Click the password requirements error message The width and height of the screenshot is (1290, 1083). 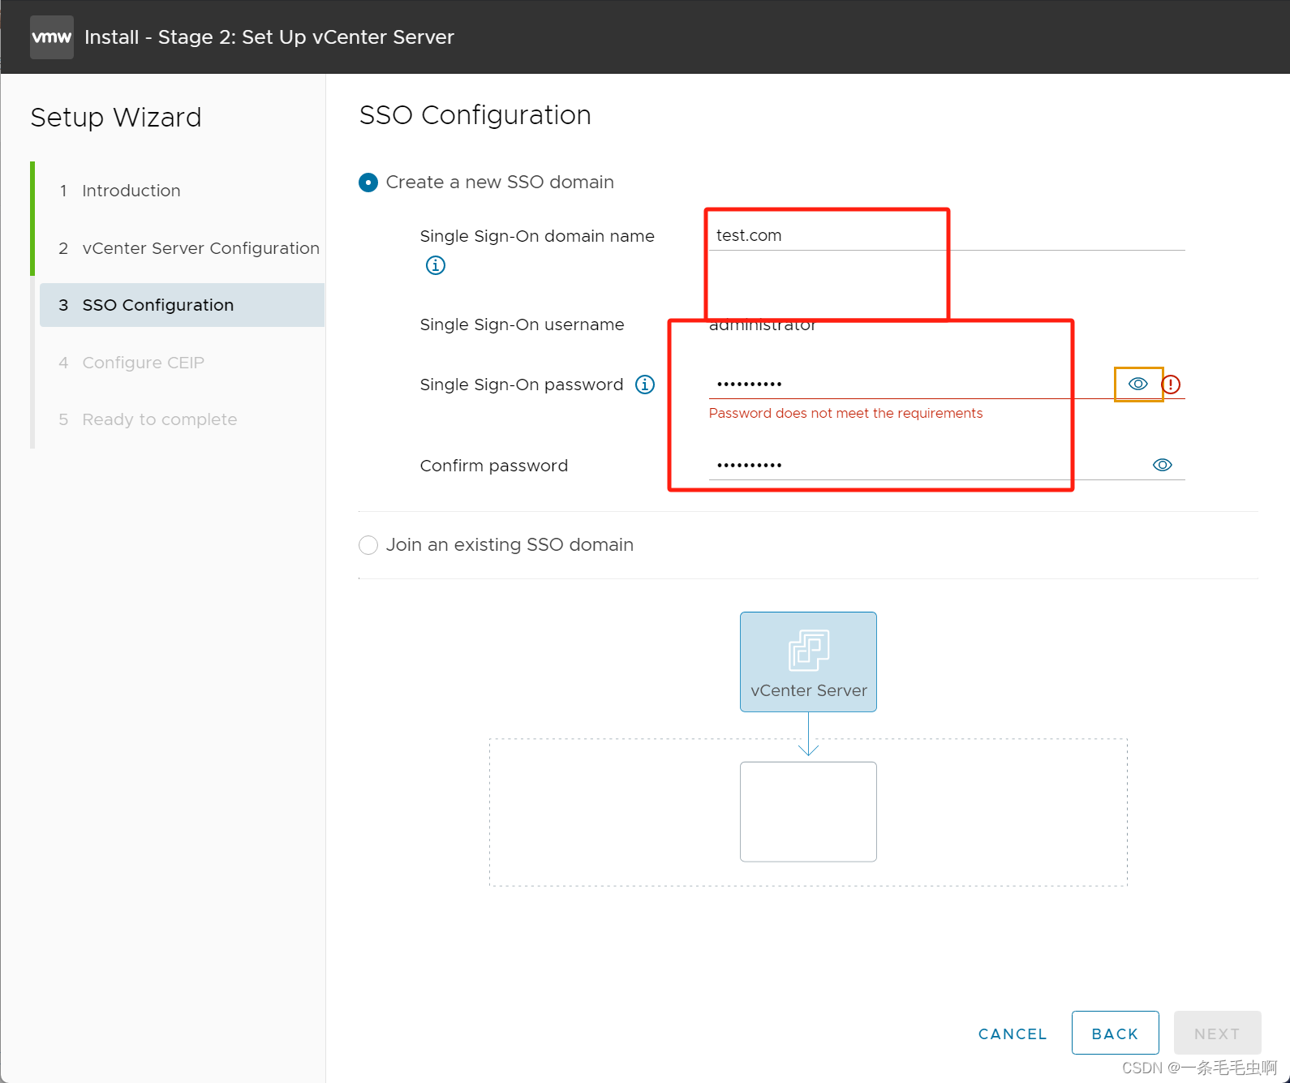pos(845,413)
